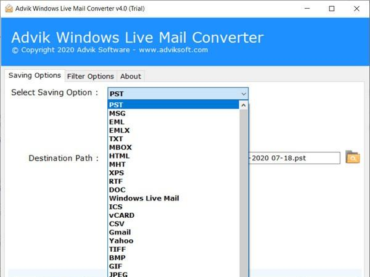Choose BMP in the dropdown list
This screenshot has height=277, width=370.
[x=173, y=258]
